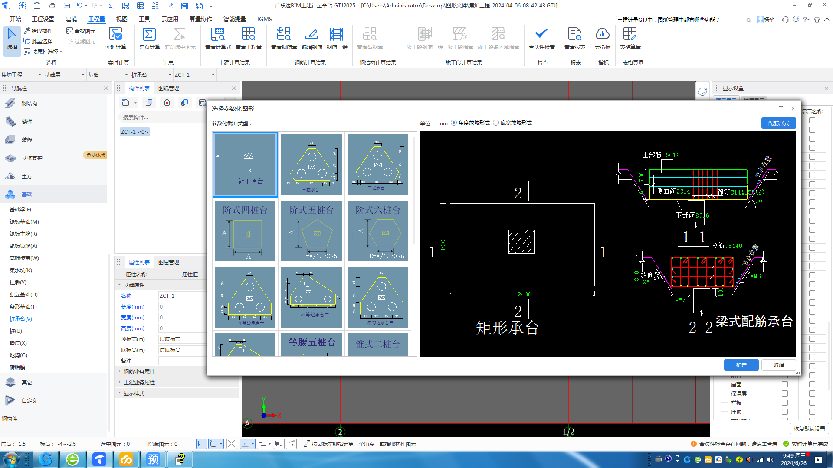Viewport: 833px width, 468px height.
Task: Toggle 栏板 show-name checkbox
Action: point(812,403)
